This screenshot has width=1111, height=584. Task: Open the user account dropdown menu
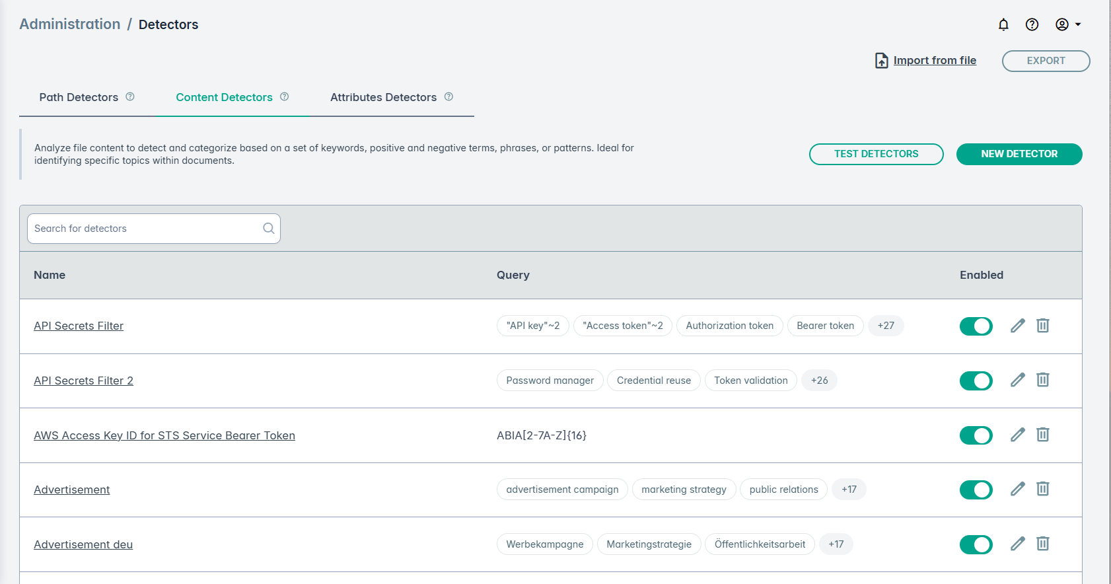[x=1067, y=24]
